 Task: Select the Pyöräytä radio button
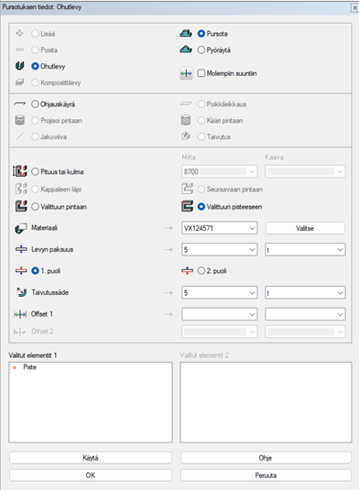201,49
